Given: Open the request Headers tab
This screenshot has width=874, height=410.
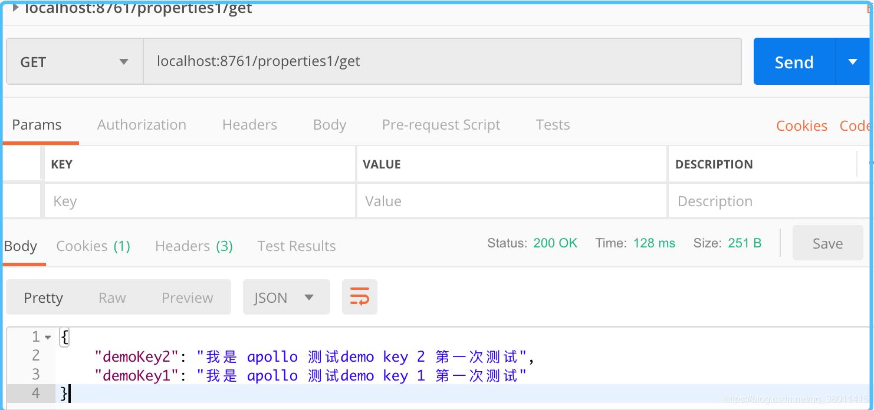Looking at the screenshot, I should click(249, 125).
